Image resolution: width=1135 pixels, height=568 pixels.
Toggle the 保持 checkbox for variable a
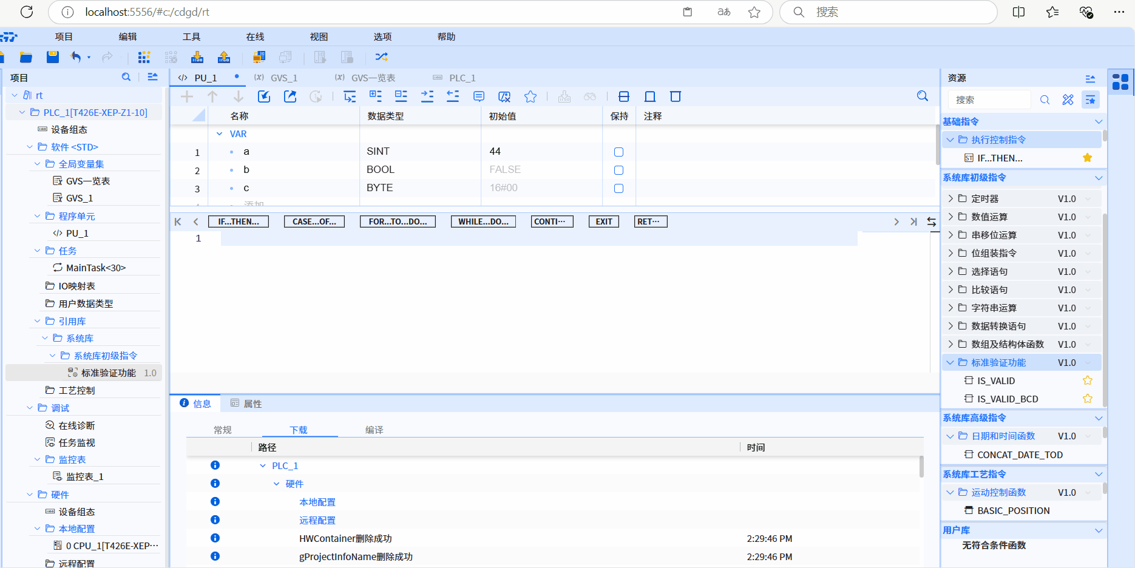pos(618,152)
